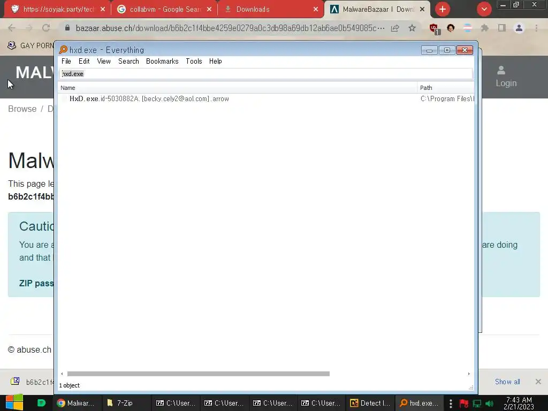Open the uBlock Origin extension icon
This screenshot has height=411, width=548.
coord(435,29)
